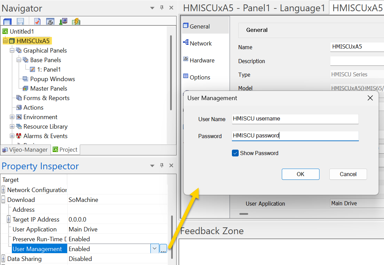The image size is (384, 265).
Task: Select the Hardware settings side tab
Action: click(x=205, y=60)
